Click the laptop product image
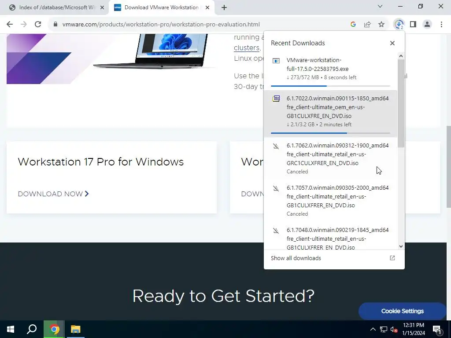Screen dimensions: 451x338 (x=154, y=51)
